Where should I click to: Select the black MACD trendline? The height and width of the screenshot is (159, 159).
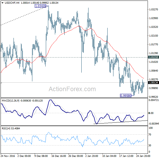(x=121, y=122)
